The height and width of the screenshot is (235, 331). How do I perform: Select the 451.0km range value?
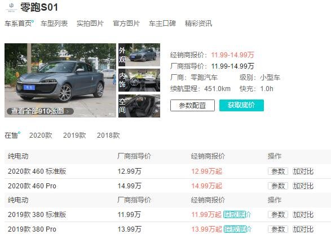(x=218, y=89)
